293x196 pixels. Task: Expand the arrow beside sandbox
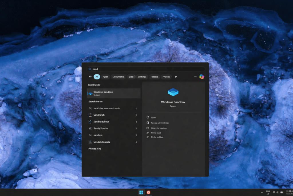136,135
